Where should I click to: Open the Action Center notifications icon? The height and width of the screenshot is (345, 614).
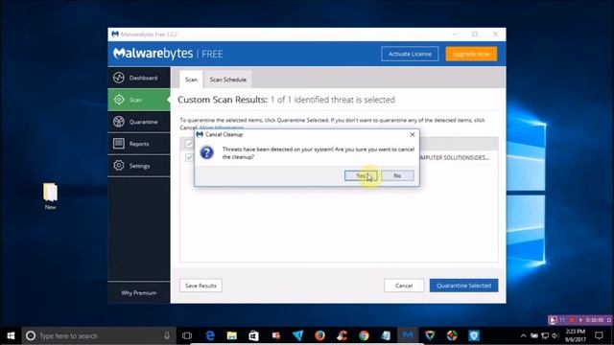[599, 335]
